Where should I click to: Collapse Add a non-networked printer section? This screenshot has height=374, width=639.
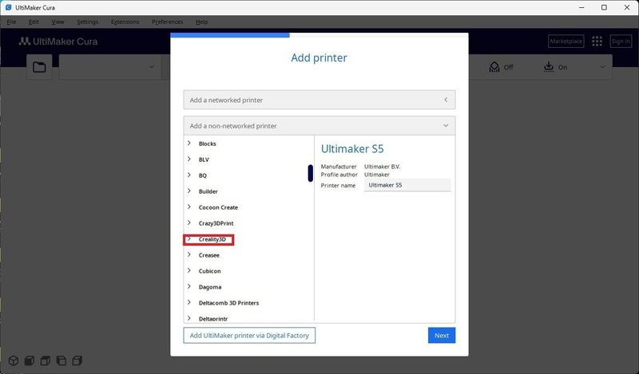pos(319,126)
